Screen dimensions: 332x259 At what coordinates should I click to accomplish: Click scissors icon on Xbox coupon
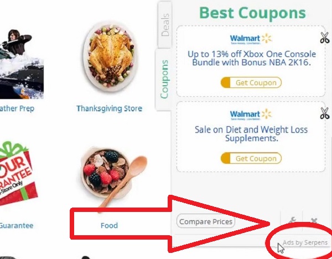click(325, 38)
